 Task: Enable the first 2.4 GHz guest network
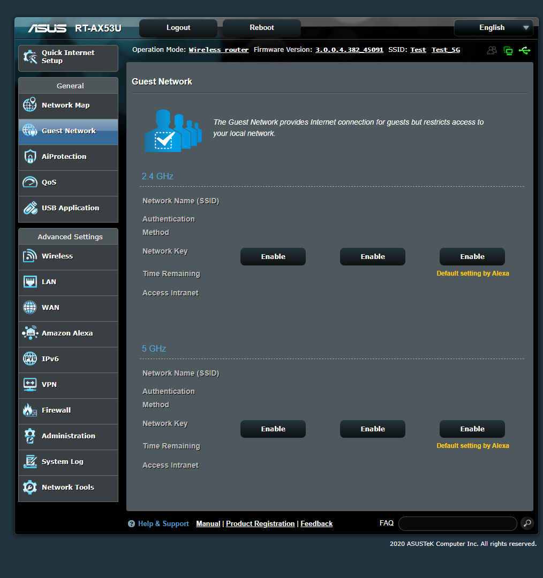tap(273, 256)
